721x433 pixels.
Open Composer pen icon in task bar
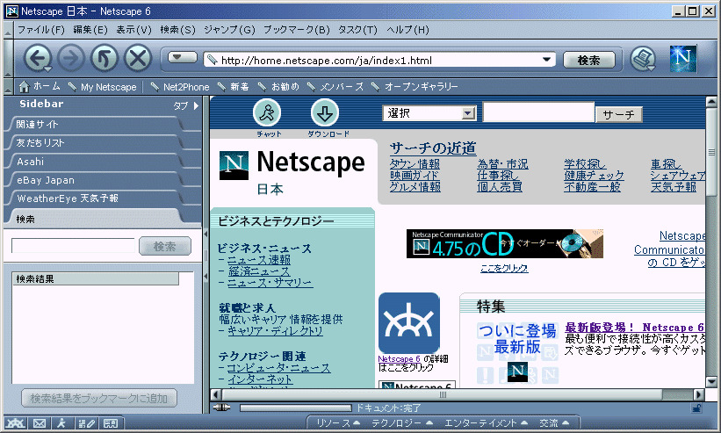pyautogui.click(x=86, y=423)
